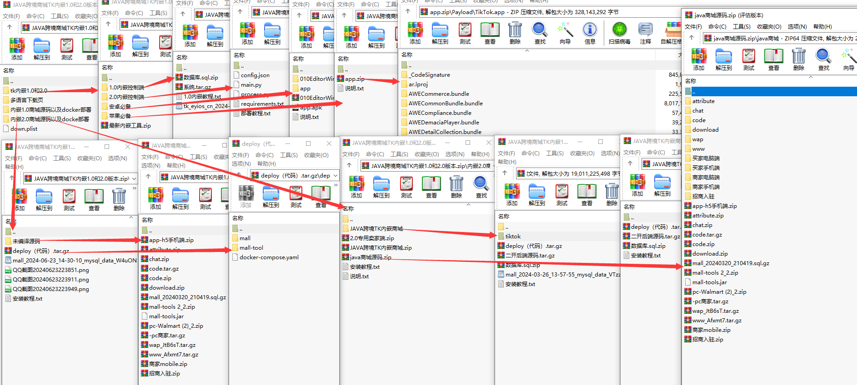
Task: Open 文件(F) menu in java商城源码.zip window
Action: 693,27
